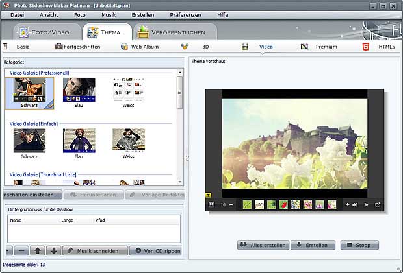The height and width of the screenshot is (273, 403).
Task: Open the Präferenzen menu
Action: (185, 15)
